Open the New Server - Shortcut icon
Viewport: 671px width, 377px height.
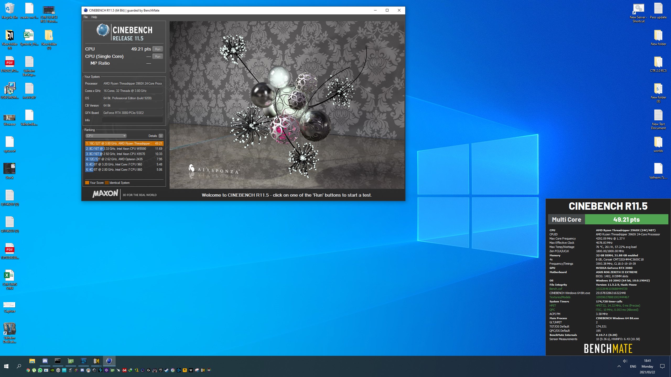(x=638, y=13)
